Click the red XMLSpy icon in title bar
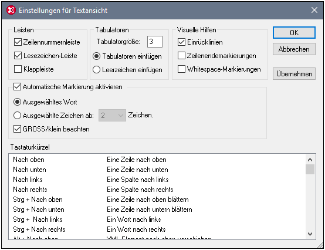The height and width of the screenshot is (250, 325). click(x=11, y=10)
